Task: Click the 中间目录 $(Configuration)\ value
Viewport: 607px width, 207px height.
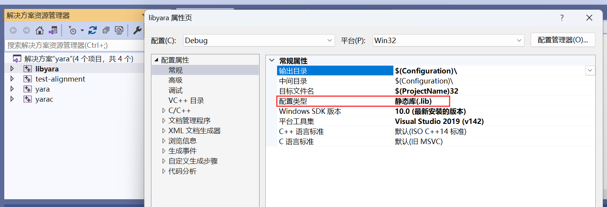Action: pyautogui.click(x=424, y=81)
